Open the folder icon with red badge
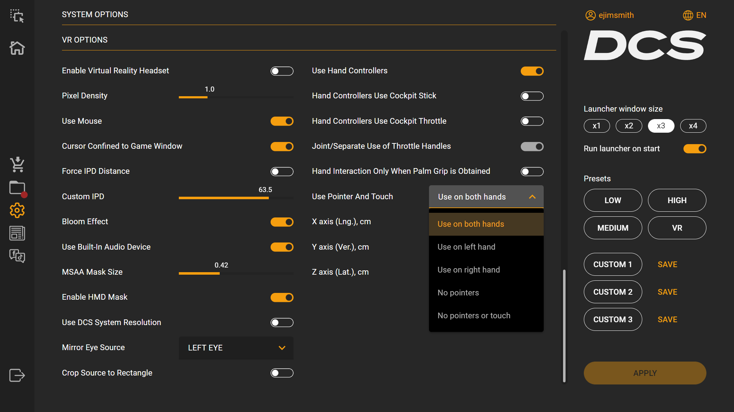Screen dimensions: 734x412 (18, 188)
